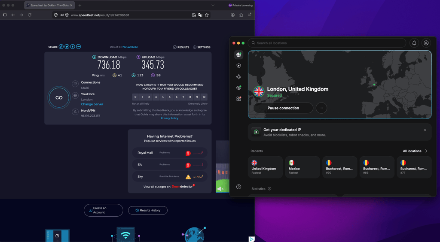Rate recommendation score 5
The height and width of the screenshot is (242, 440).
pyautogui.click(x=169, y=97)
